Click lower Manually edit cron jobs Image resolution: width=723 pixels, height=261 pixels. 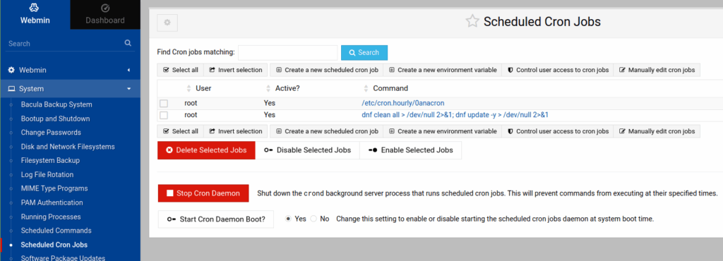[657, 131]
